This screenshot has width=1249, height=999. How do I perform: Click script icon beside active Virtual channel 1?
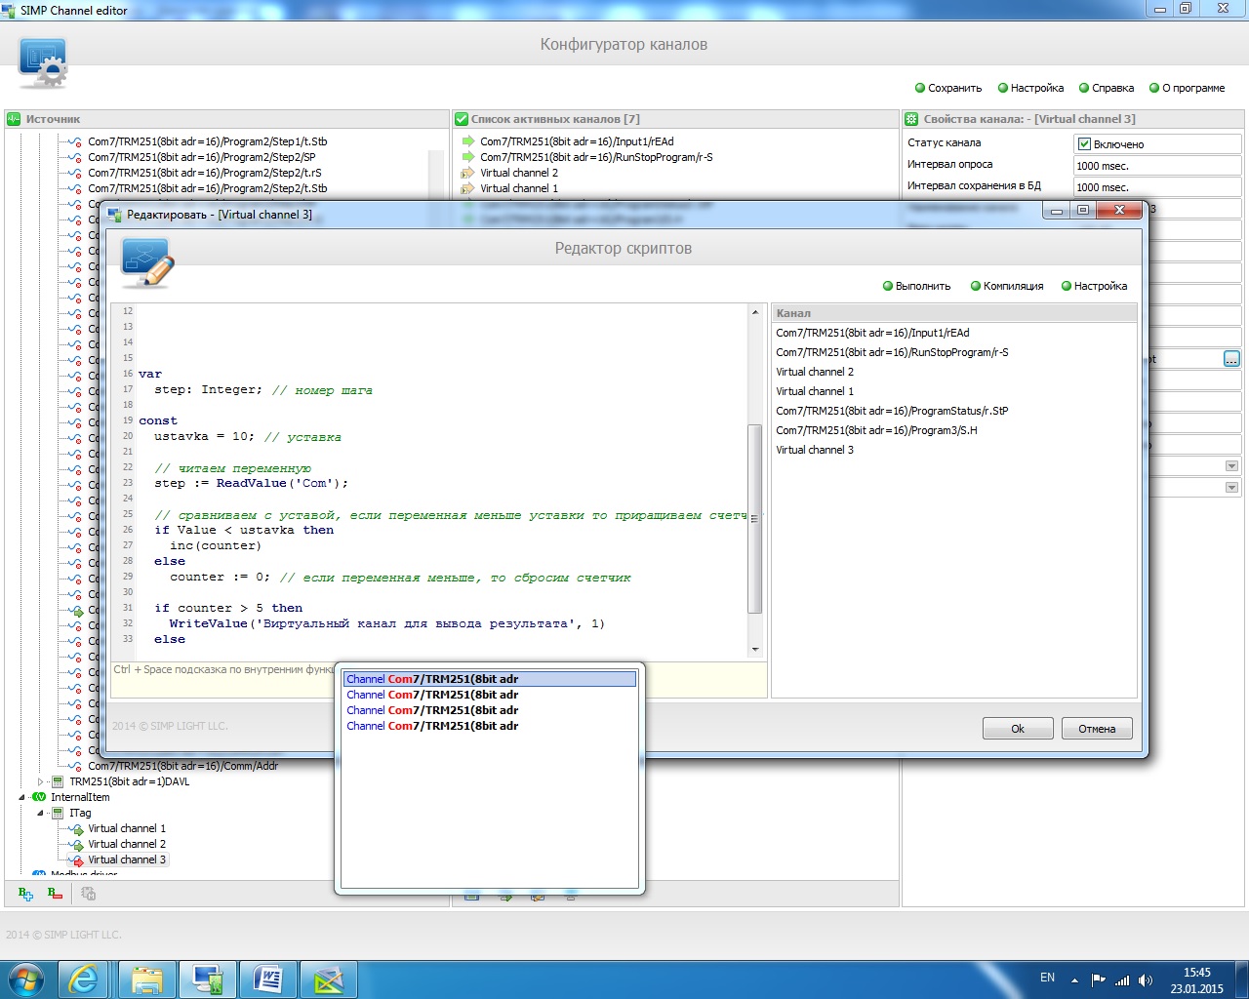pyautogui.click(x=468, y=188)
